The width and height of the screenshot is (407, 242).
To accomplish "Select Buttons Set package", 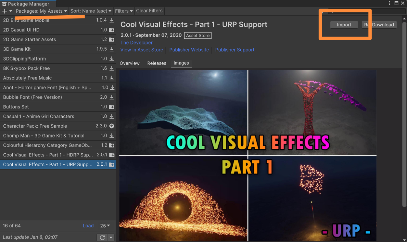I will point(58,107).
